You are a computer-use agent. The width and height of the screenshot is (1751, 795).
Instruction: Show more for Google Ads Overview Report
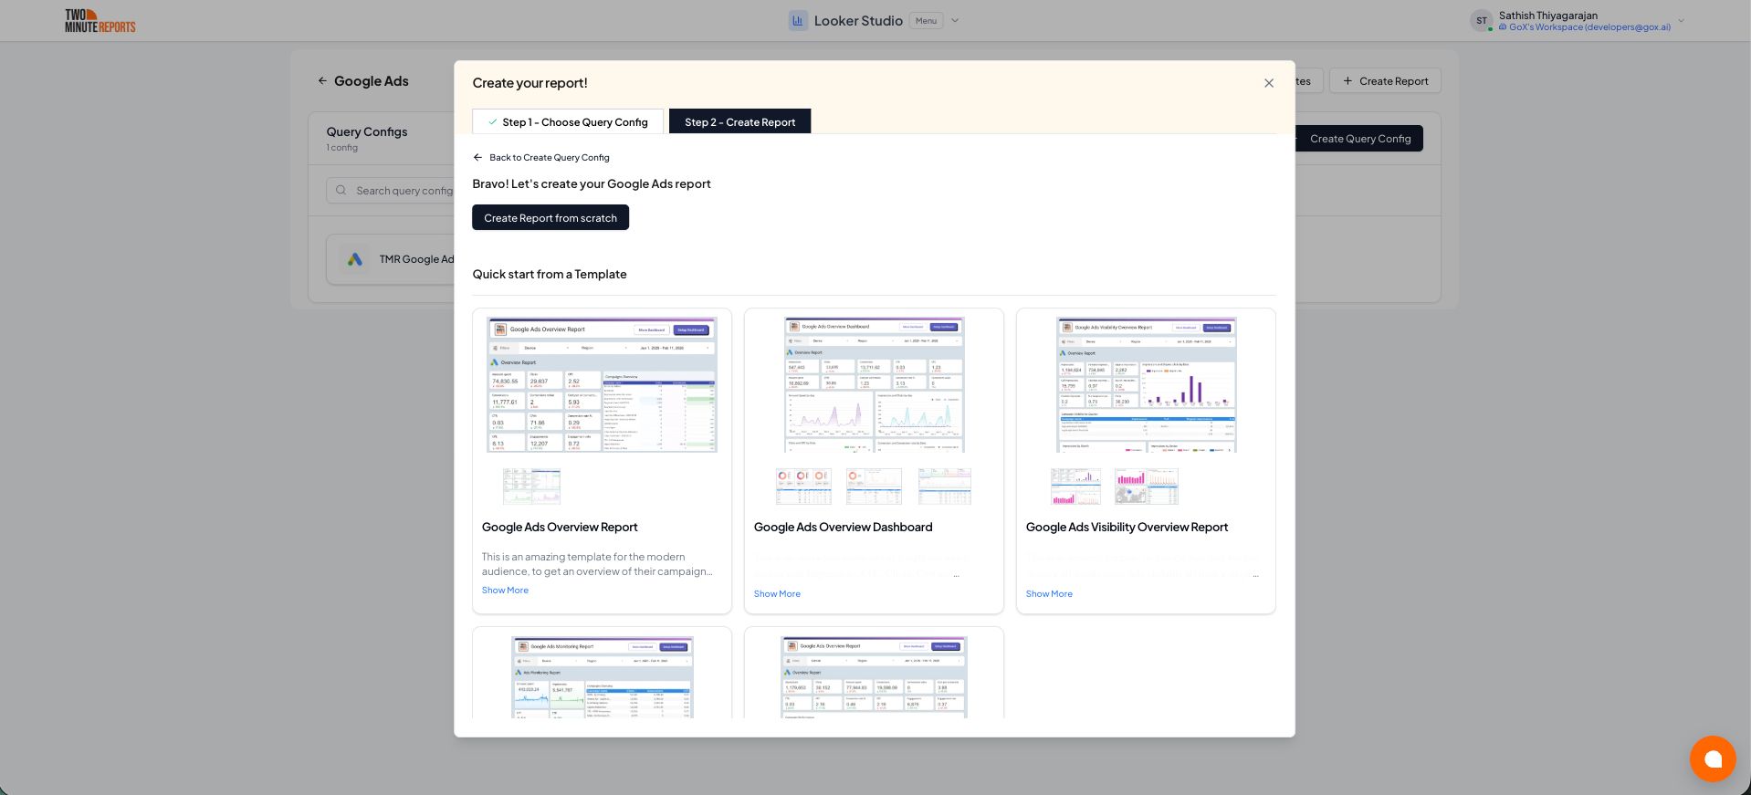pyautogui.click(x=505, y=591)
